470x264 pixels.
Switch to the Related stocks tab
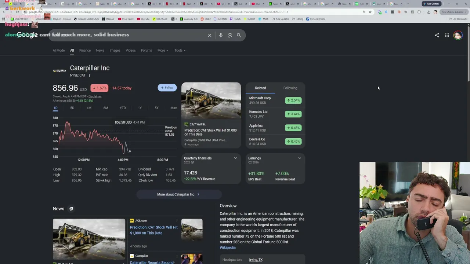[x=260, y=88]
